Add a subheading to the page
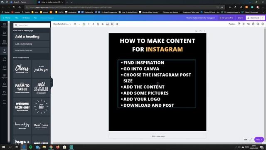 tap(32, 44)
